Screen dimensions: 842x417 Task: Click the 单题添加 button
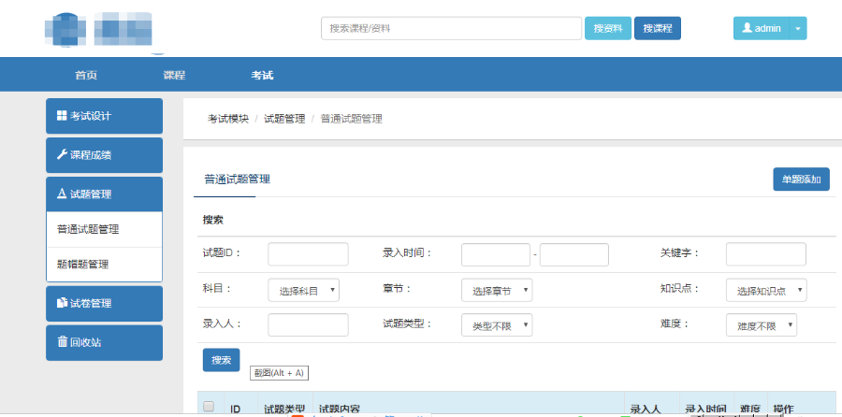pyautogui.click(x=801, y=179)
